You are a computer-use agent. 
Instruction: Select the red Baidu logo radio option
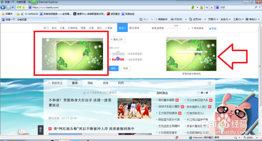pyautogui.click(x=110, y=59)
